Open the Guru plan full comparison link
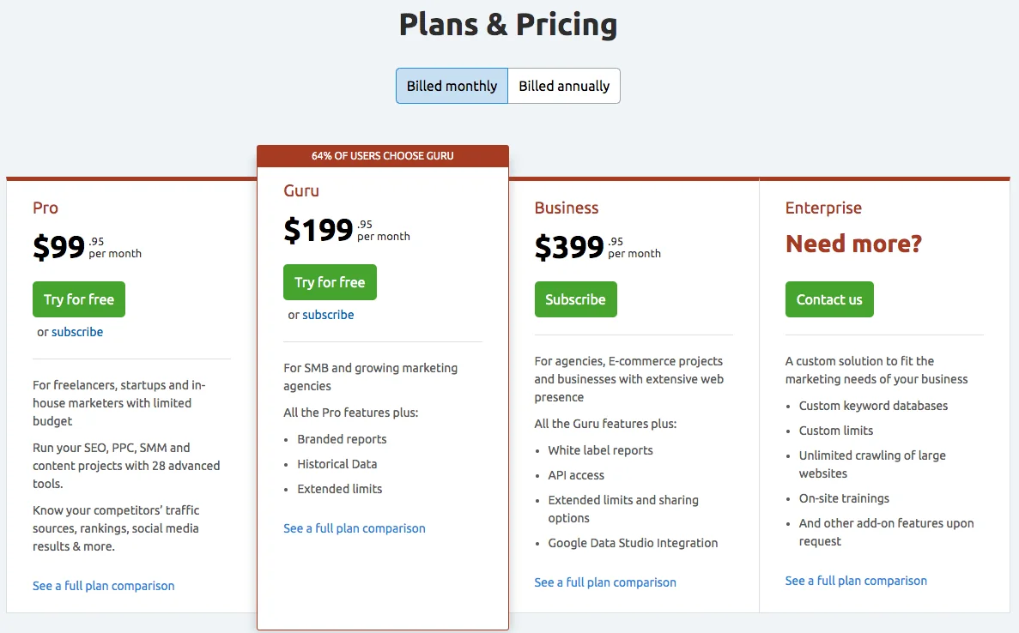Viewport: 1019px width, 633px height. click(x=354, y=527)
